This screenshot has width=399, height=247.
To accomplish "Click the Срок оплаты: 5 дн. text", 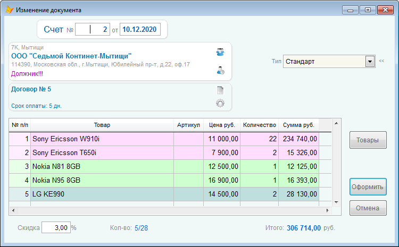I will (x=36, y=106).
